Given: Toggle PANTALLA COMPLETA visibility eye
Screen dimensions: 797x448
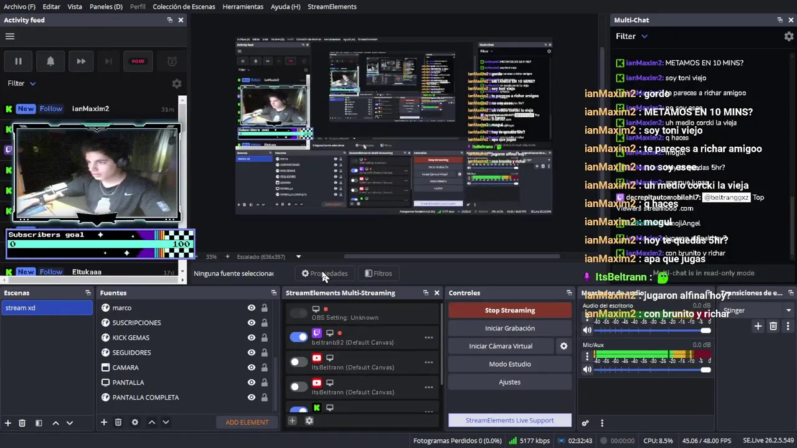Looking at the screenshot, I should 251,398.
